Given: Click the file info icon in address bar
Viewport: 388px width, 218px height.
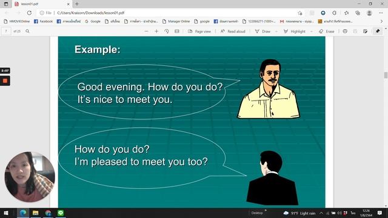Looking at the screenshot, I should [42, 13].
